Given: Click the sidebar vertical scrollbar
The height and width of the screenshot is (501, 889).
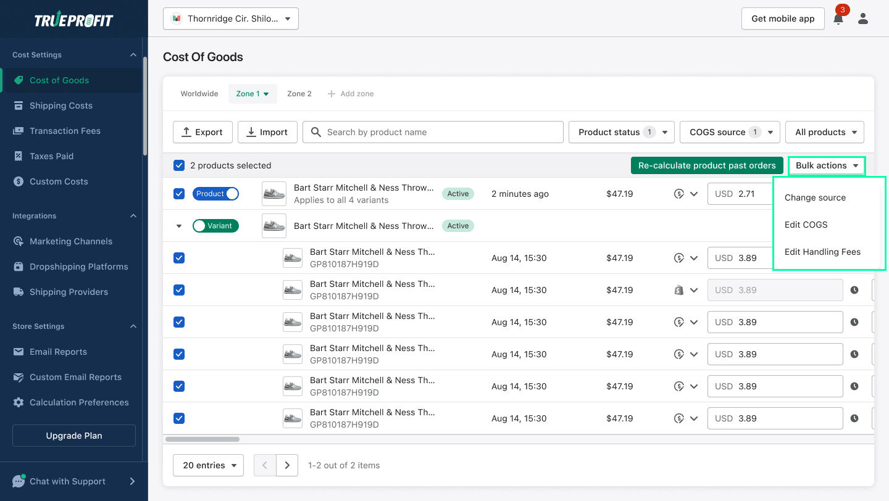Looking at the screenshot, I should (x=145, y=105).
